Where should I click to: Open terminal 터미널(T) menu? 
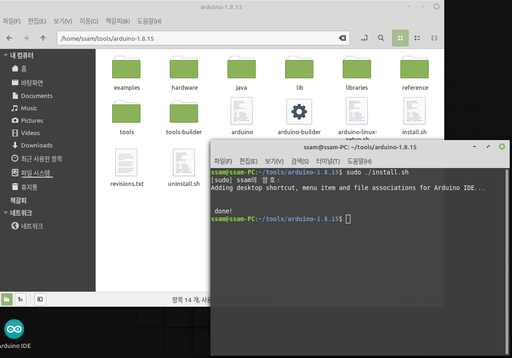pos(328,161)
